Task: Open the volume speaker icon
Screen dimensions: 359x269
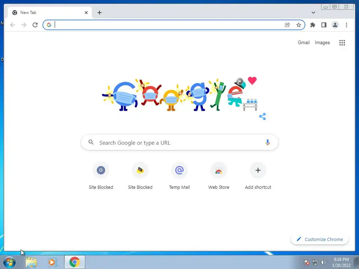Action: 324,262
